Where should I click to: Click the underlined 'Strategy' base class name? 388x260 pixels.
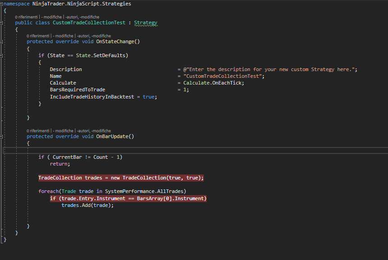pyautogui.click(x=145, y=22)
